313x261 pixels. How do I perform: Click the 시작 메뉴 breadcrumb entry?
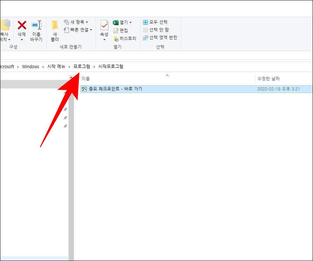point(56,66)
